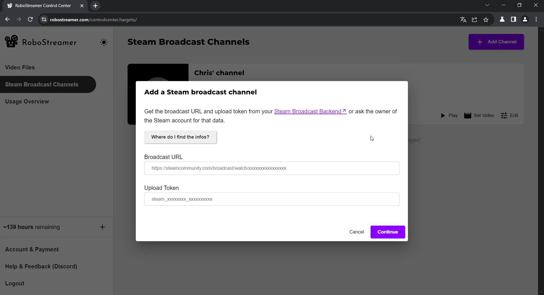Open the browser profile avatar icon

525,19
